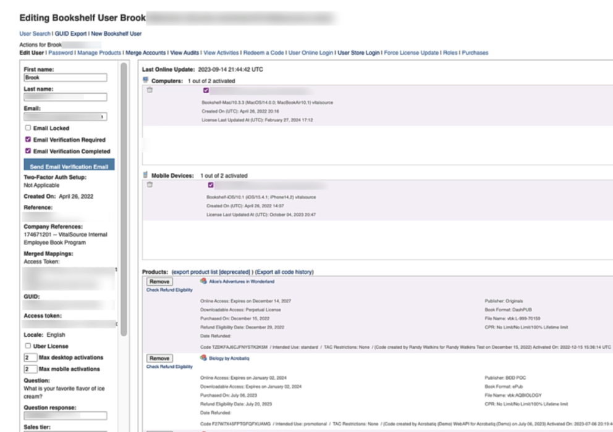Screen dimensions: 613x432
Task: Open the Biology by Acrobatiq title link
Action: click(x=229, y=358)
